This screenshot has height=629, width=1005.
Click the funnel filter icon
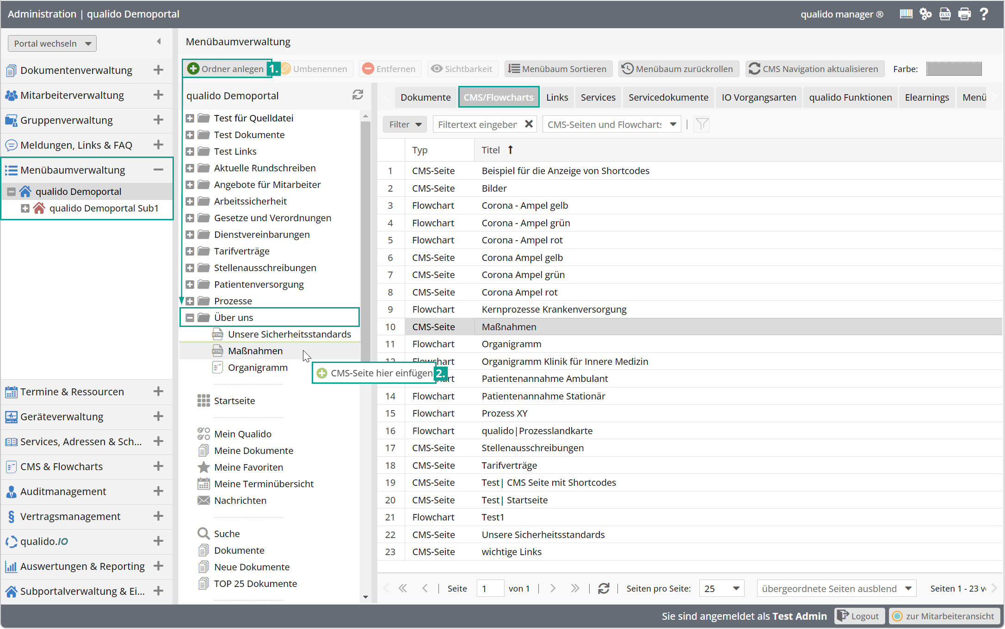point(702,124)
